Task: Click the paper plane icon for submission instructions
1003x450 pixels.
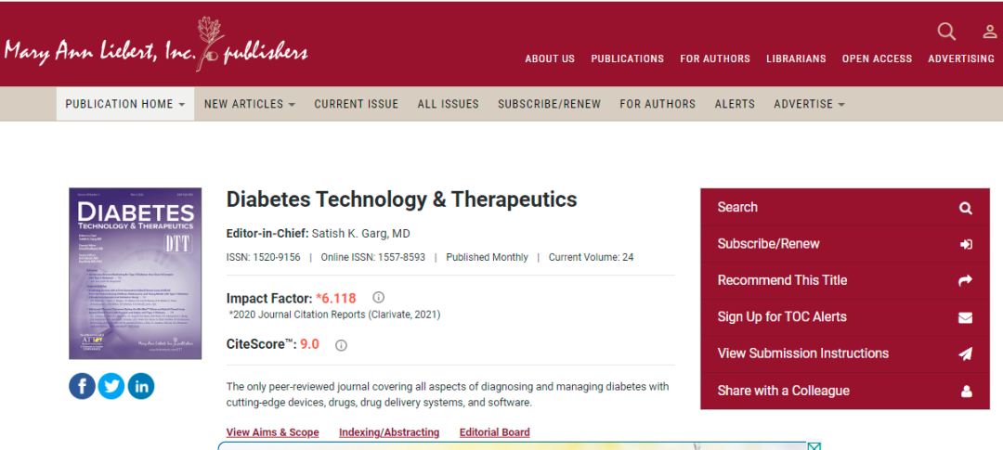Action: [x=965, y=354]
